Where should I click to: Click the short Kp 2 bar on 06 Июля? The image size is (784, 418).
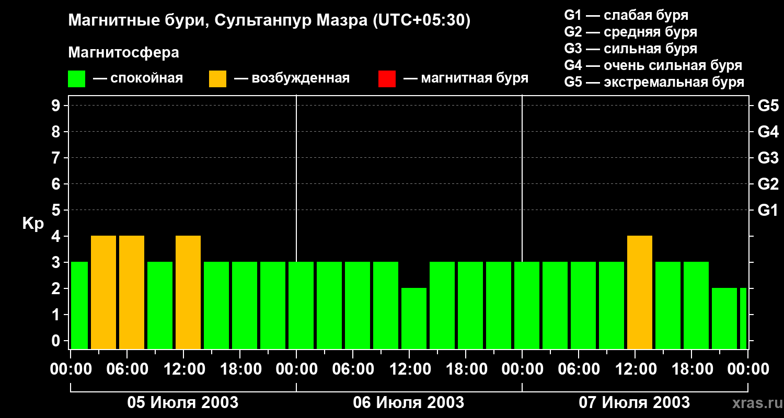tap(414, 318)
